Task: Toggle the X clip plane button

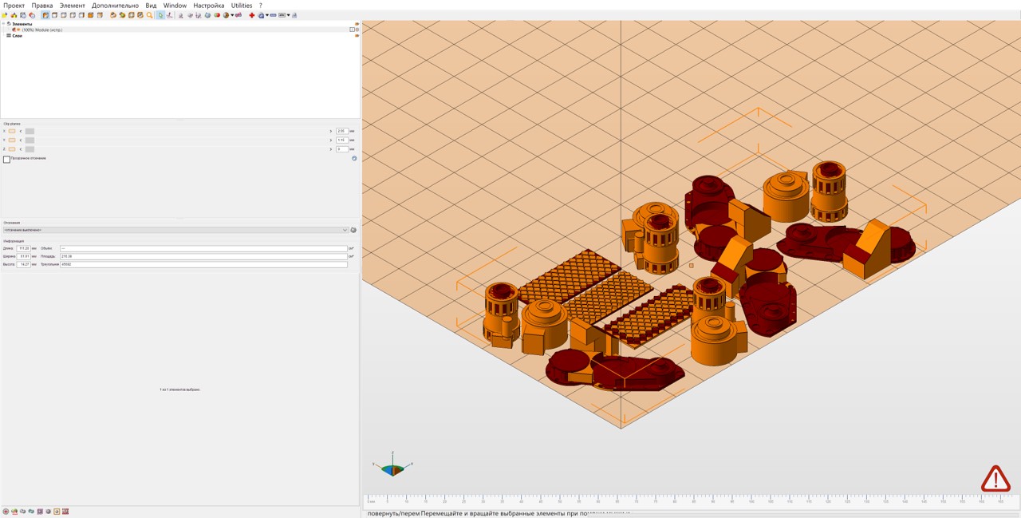Action: (x=12, y=131)
